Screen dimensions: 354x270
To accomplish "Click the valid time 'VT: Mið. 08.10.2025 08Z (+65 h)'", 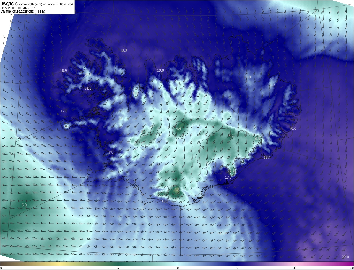I will 23,12.
